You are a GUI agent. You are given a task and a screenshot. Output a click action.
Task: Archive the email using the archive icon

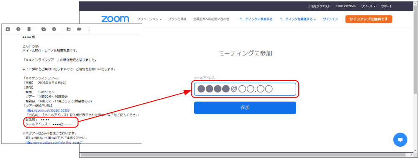8,29
